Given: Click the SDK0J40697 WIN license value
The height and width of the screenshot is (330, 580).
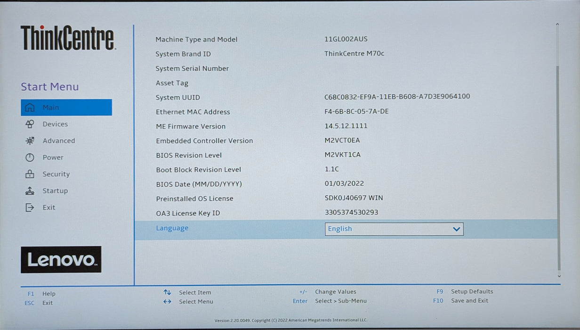Looking at the screenshot, I should pos(354,198).
